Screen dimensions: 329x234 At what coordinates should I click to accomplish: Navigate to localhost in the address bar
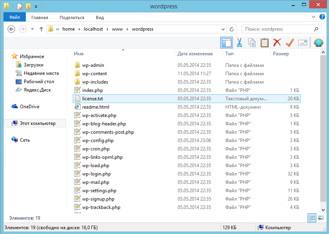[x=93, y=29]
